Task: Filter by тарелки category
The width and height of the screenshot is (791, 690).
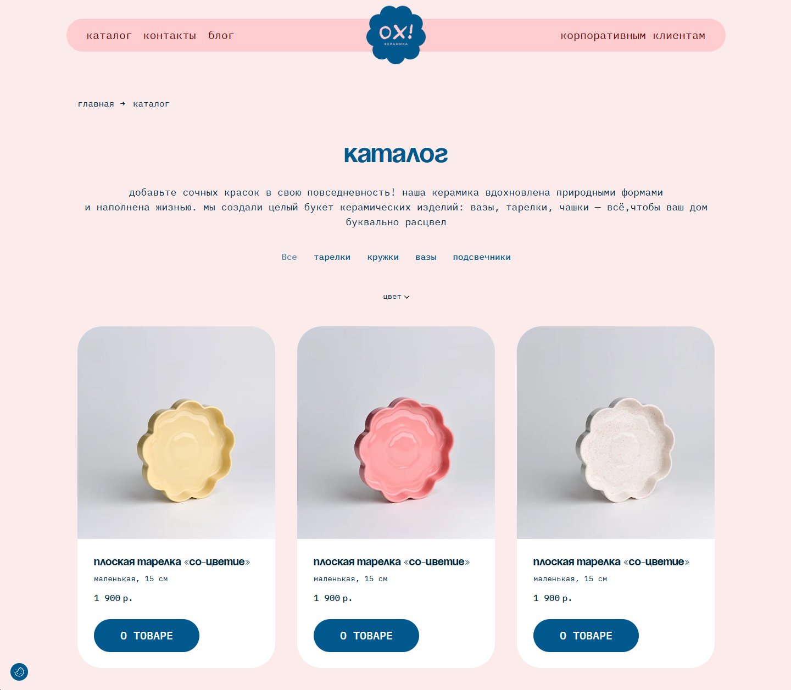Action: [332, 257]
